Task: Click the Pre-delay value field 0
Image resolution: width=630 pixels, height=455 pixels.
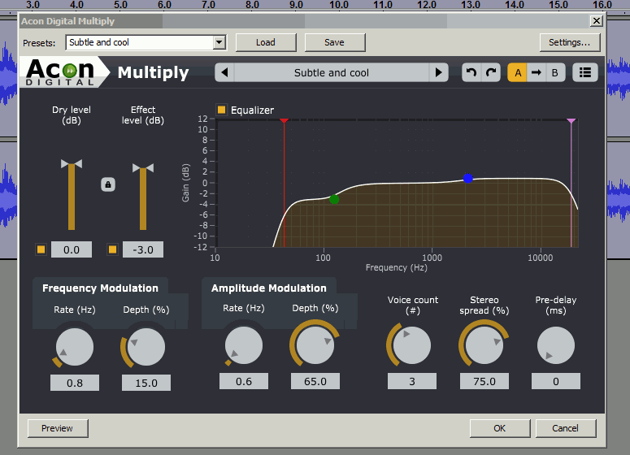Action: (x=556, y=381)
